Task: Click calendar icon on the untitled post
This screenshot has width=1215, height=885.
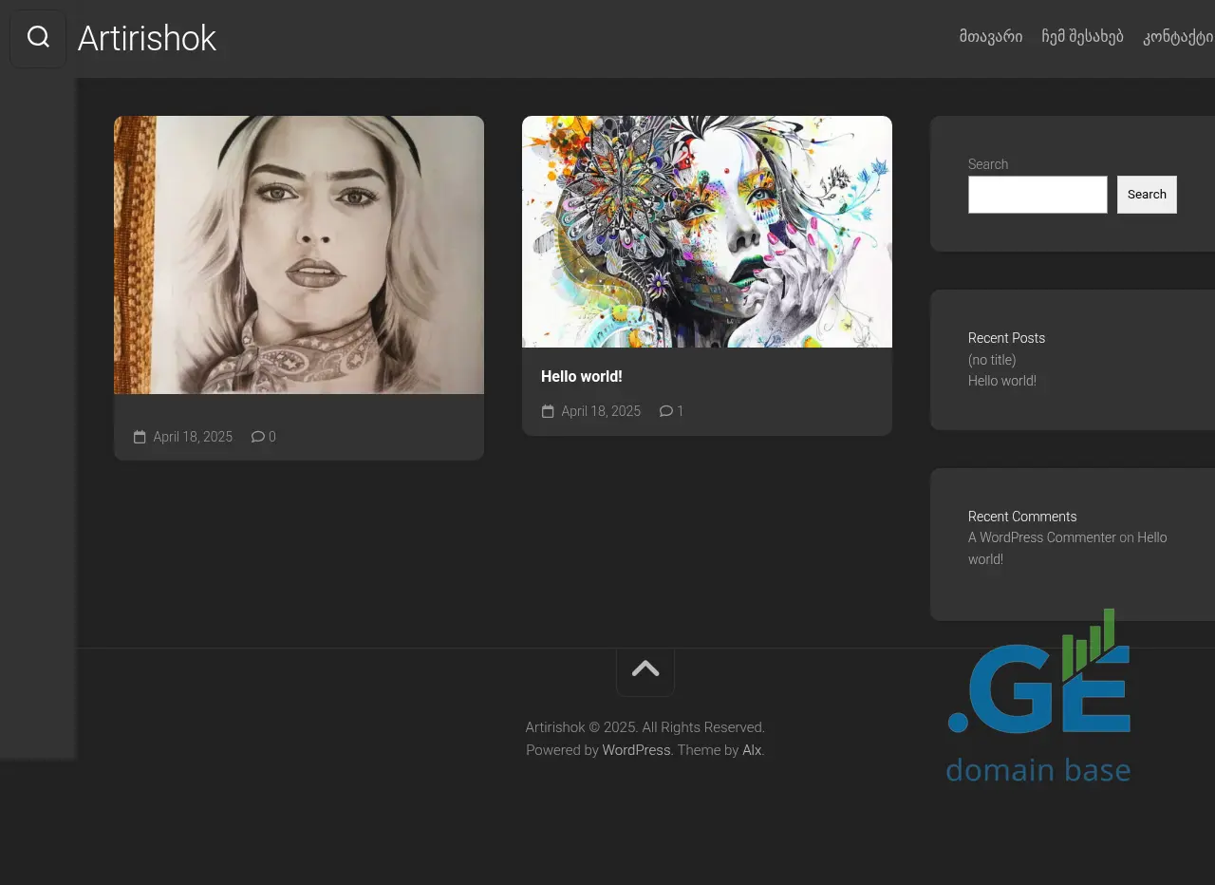Action: coord(140,437)
